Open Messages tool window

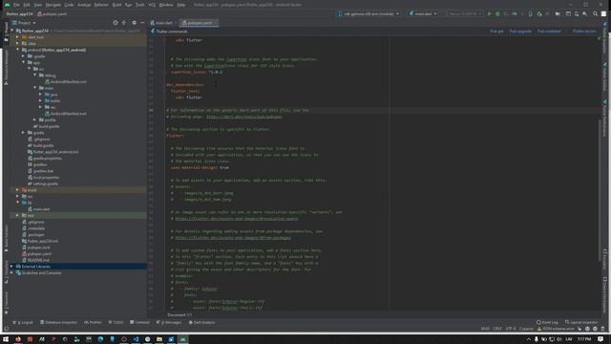tap(169, 323)
